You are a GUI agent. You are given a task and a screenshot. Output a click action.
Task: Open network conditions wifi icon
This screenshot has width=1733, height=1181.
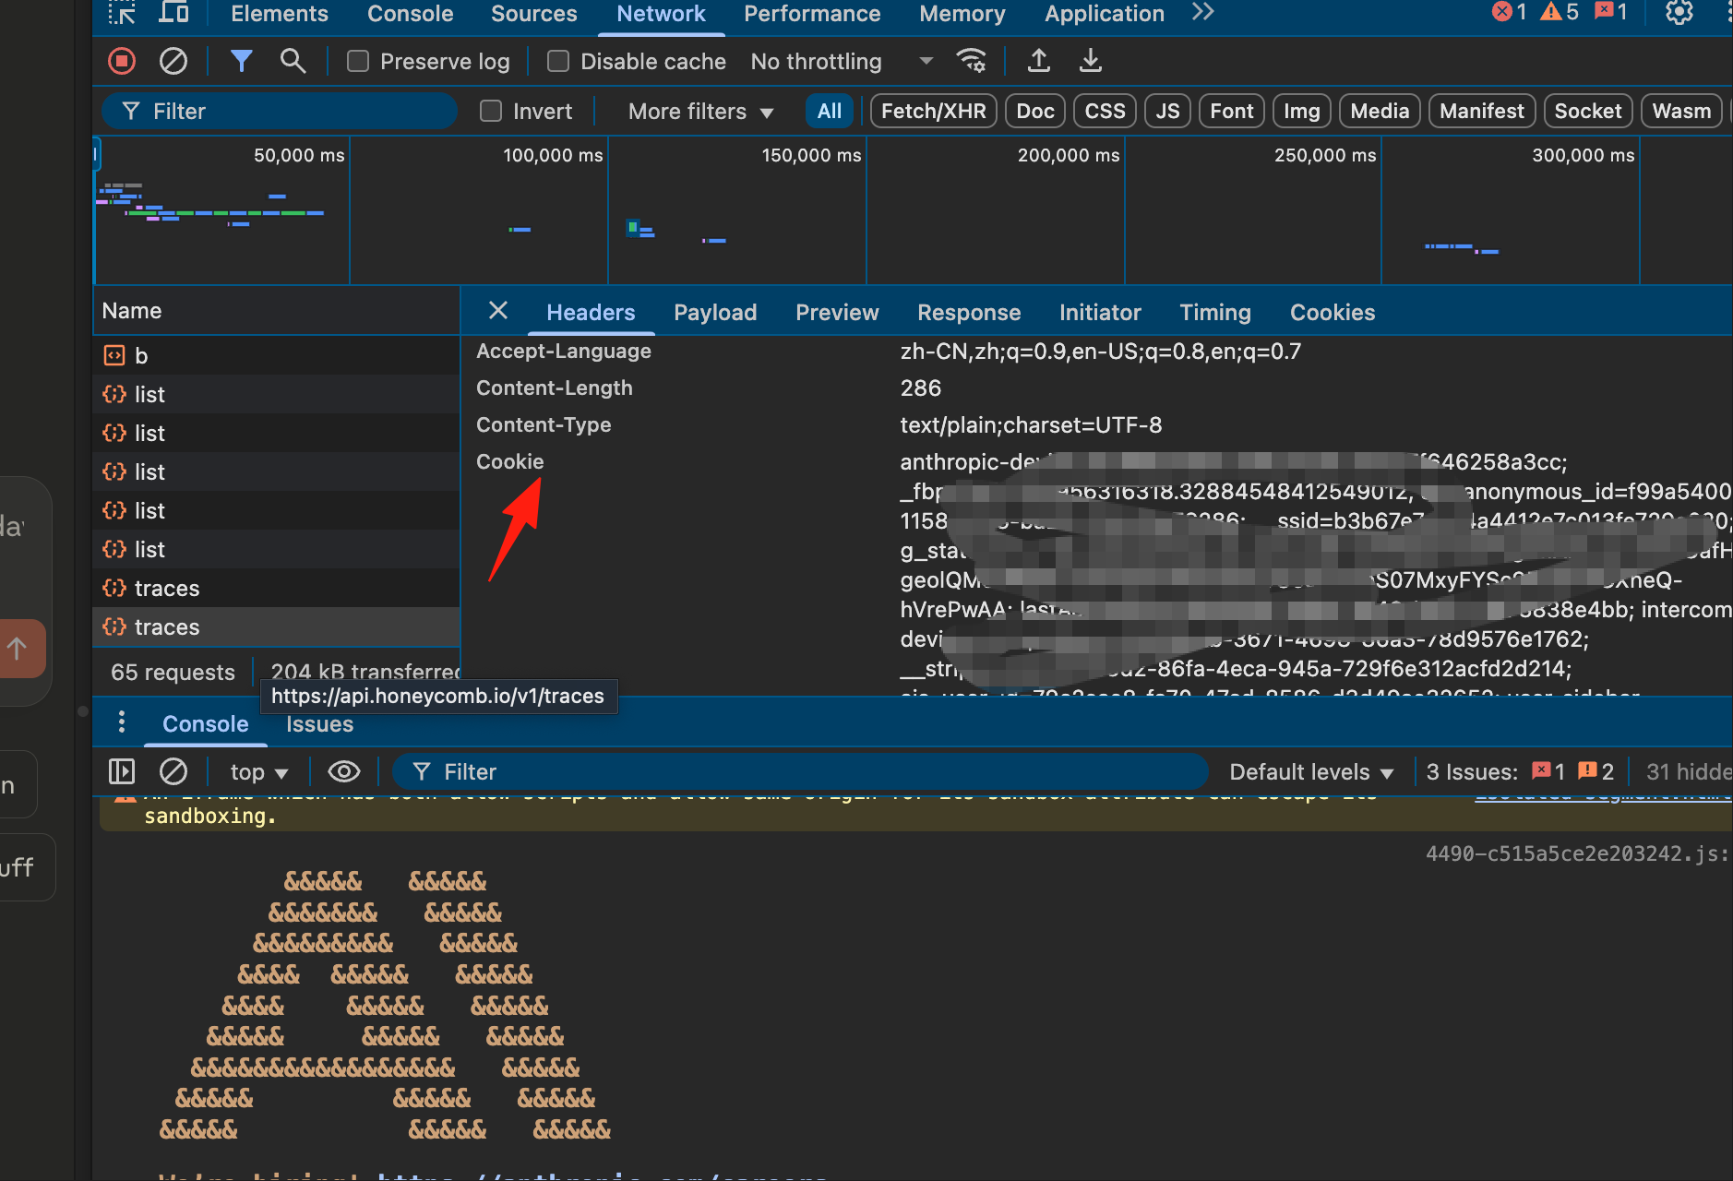tap(972, 61)
